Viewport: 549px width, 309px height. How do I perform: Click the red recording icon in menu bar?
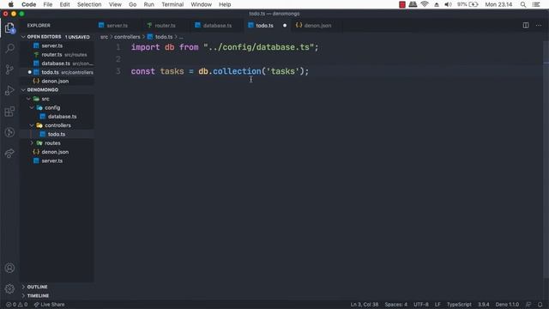(402, 4)
